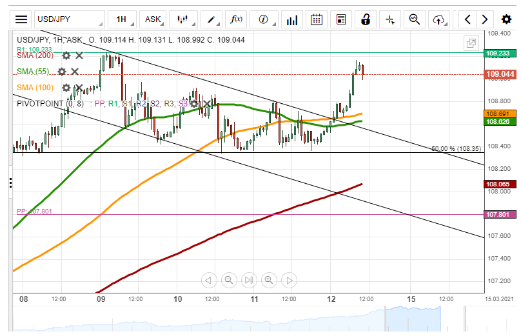Open the f(x) indicators menu

click(x=236, y=19)
